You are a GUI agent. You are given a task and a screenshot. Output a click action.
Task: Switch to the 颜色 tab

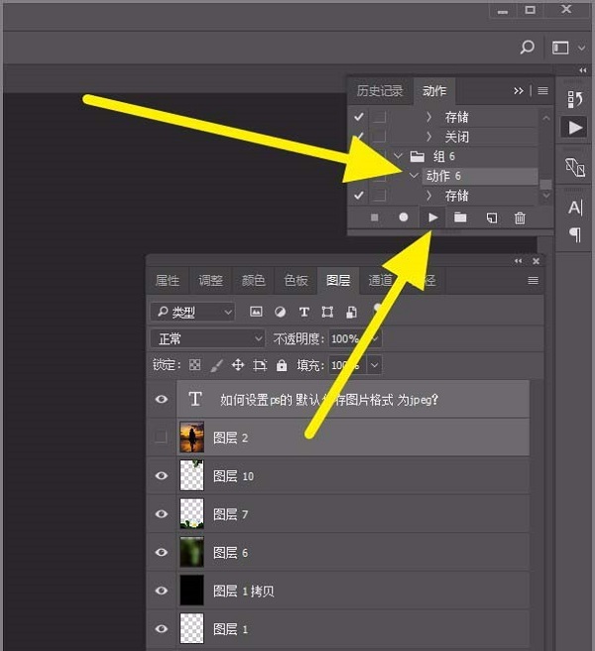(x=253, y=281)
